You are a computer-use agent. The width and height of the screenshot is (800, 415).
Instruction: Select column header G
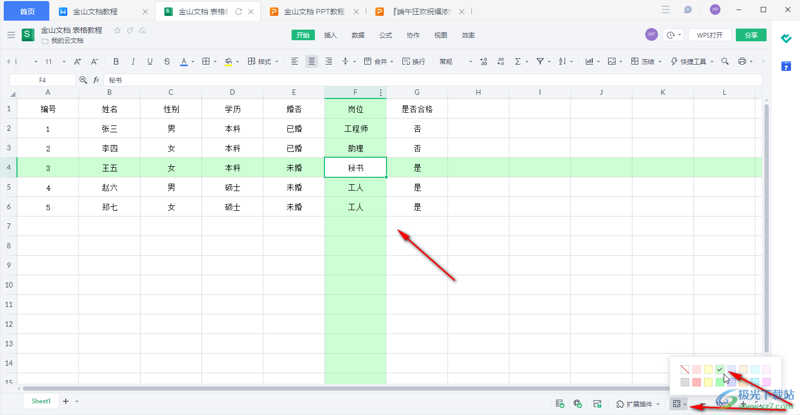[x=417, y=93]
